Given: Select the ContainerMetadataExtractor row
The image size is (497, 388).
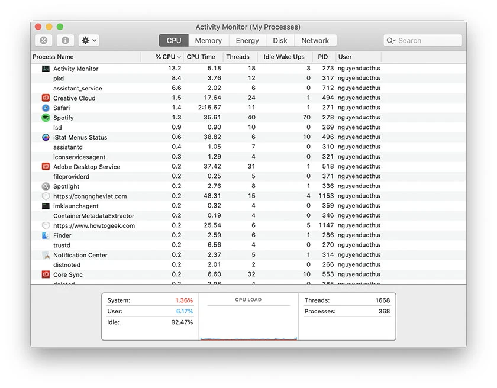Looking at the screenshot, I should point(248,216).
